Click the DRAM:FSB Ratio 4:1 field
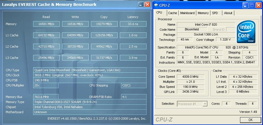263x125 pixels. pyautogui.click(x=134, y=97)
